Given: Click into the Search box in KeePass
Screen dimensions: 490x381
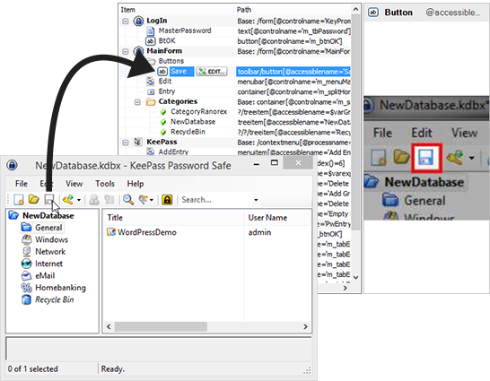Looking at the screenshot, I should tap(216, 200).
